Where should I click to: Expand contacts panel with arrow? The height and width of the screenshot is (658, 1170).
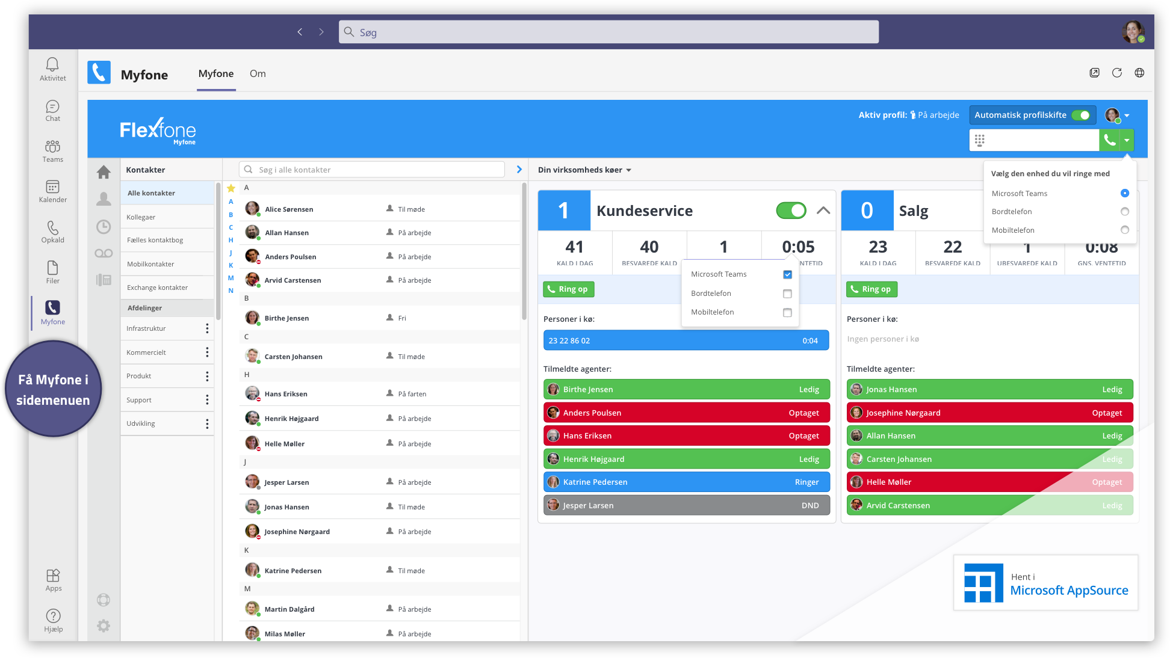point(519,170)
